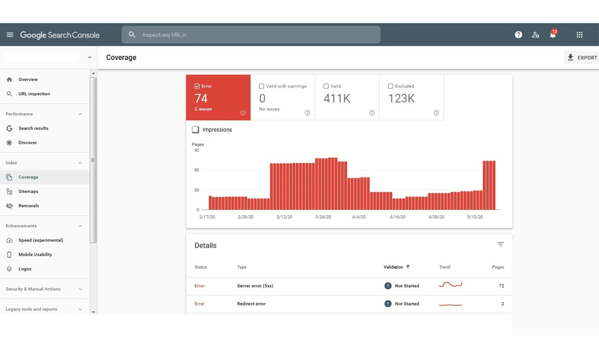
Task: Click the Inspect any URL search field
Action: pos(251,35)
